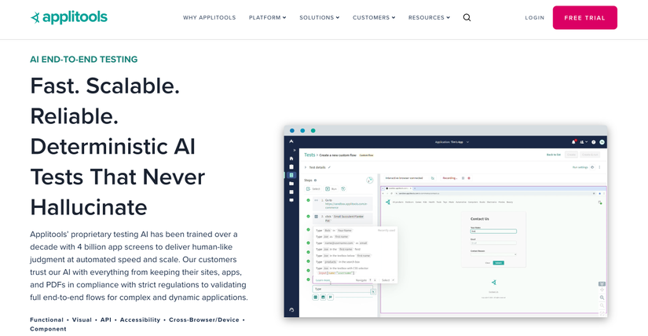Click Learn more in suggestions popup
This screenshot has width=648, height=336.
tap(323, 280)
